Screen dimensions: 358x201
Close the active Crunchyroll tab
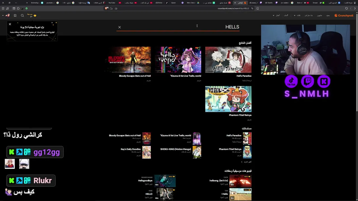235,3
